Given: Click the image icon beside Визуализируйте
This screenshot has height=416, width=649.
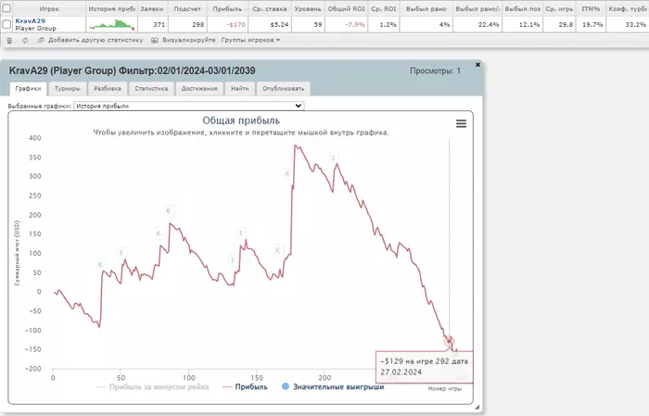Looking at the screenshot, I should [155, 40].
